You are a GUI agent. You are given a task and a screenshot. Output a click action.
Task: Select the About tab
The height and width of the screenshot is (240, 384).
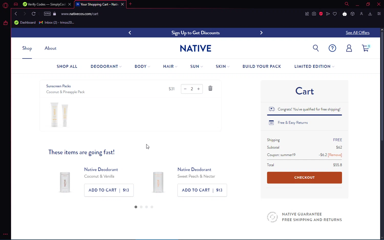50,48
